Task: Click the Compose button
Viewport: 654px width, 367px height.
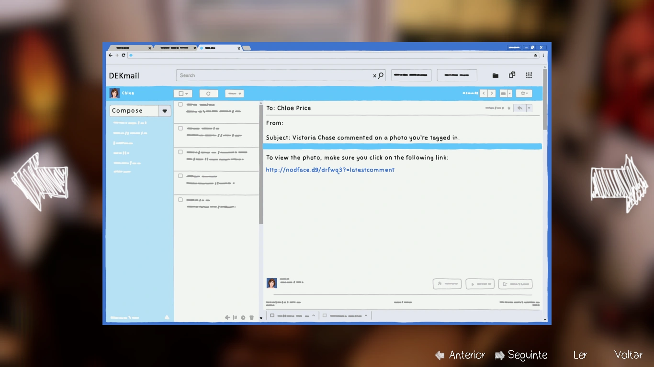Action: pyautogui.click(x=134, y=111)
